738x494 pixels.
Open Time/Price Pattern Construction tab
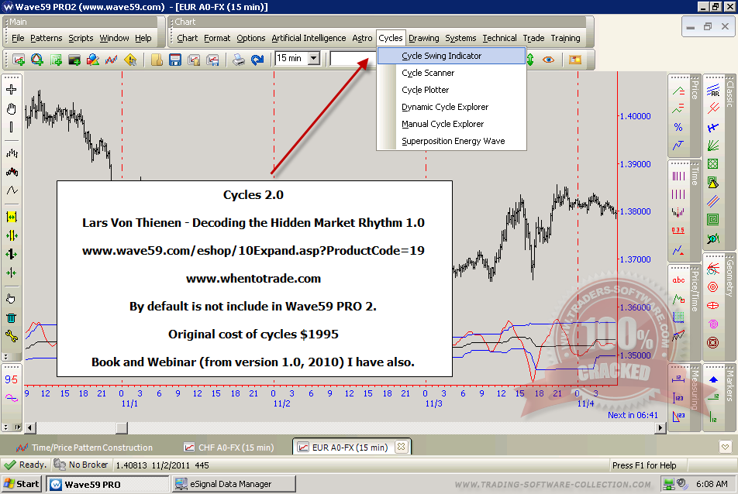[x=91, y=448]
